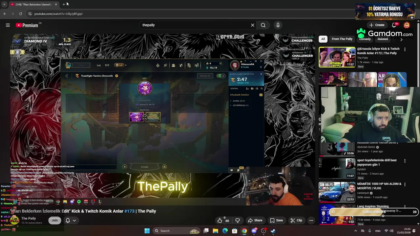Reload the browser page
Viewport: 420px width, 236px height.
(20, 14)
